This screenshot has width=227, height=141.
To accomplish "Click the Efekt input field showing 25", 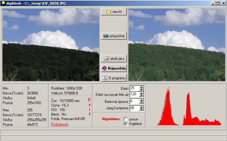I will [x=135, y=88].
